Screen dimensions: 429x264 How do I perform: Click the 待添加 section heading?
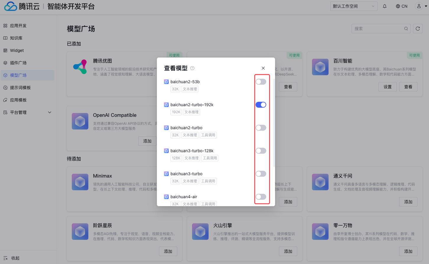(74, 159)
